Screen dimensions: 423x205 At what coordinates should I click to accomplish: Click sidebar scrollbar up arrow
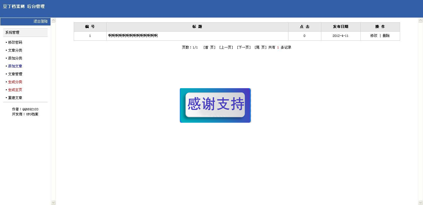click(53, 20)
